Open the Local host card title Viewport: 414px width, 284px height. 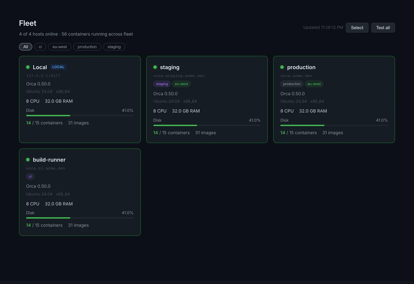(40, 67)
